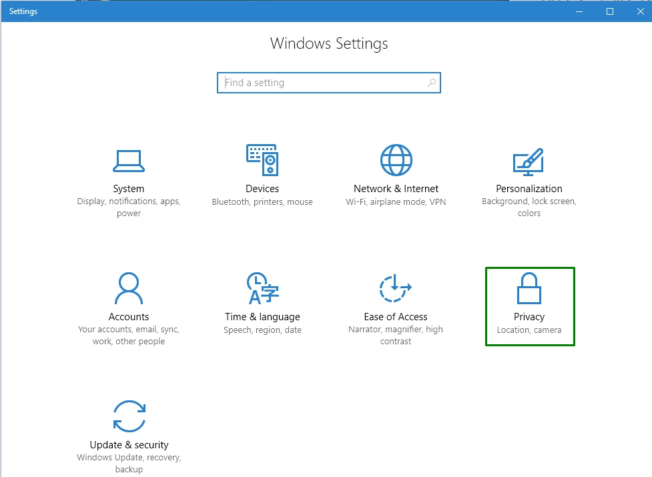The width and height of the screenshot is (652, 477).
Task: Click the search magnifier icon
Action: (432, 83)
